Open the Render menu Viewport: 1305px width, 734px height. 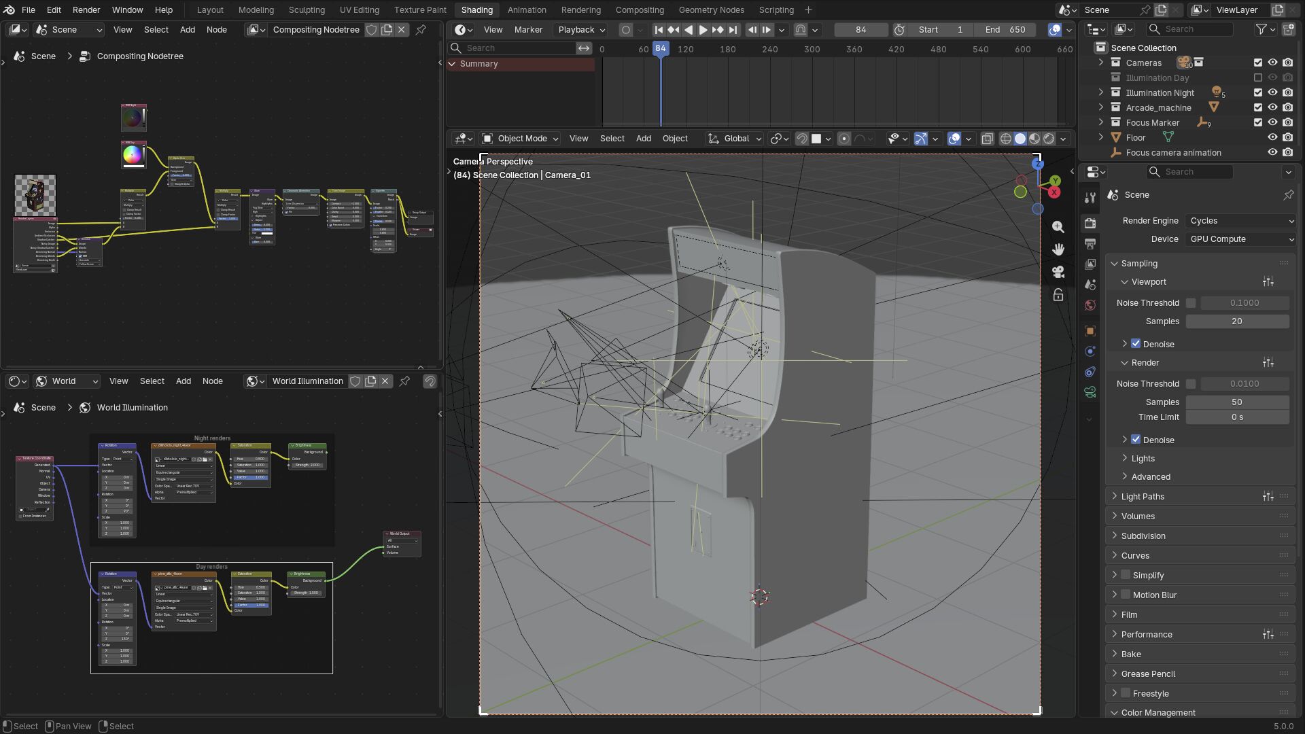[86, 10]
